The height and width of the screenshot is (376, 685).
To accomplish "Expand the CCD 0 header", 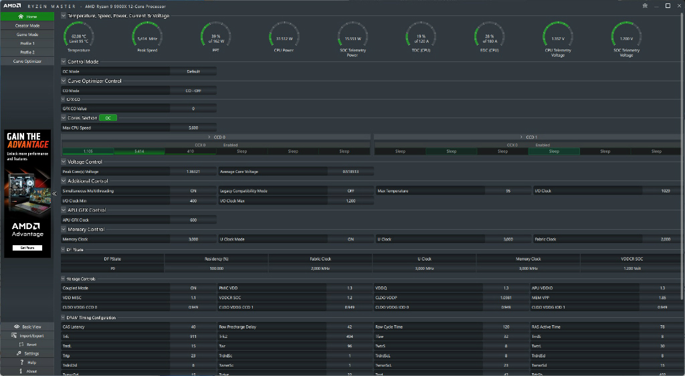I will pos(216,137).
